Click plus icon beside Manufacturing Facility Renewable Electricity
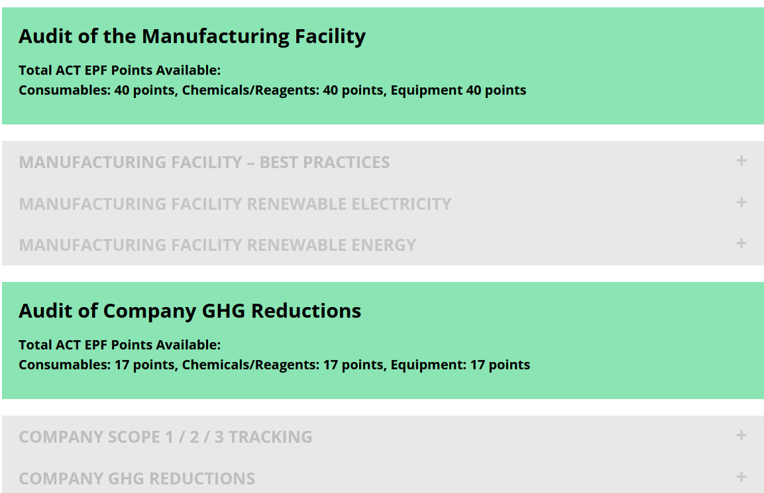The width and height of the screenshot is (764, 493). coord(741,202)
